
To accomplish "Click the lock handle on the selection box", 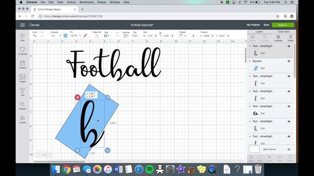I will click(x=78, y=150).
